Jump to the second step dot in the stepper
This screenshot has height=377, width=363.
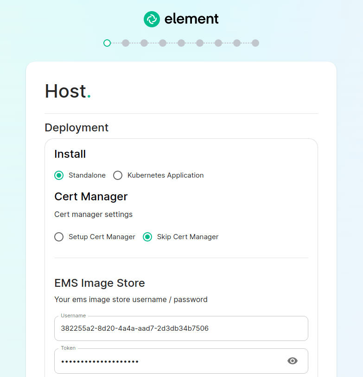click(x=126, y=43)
